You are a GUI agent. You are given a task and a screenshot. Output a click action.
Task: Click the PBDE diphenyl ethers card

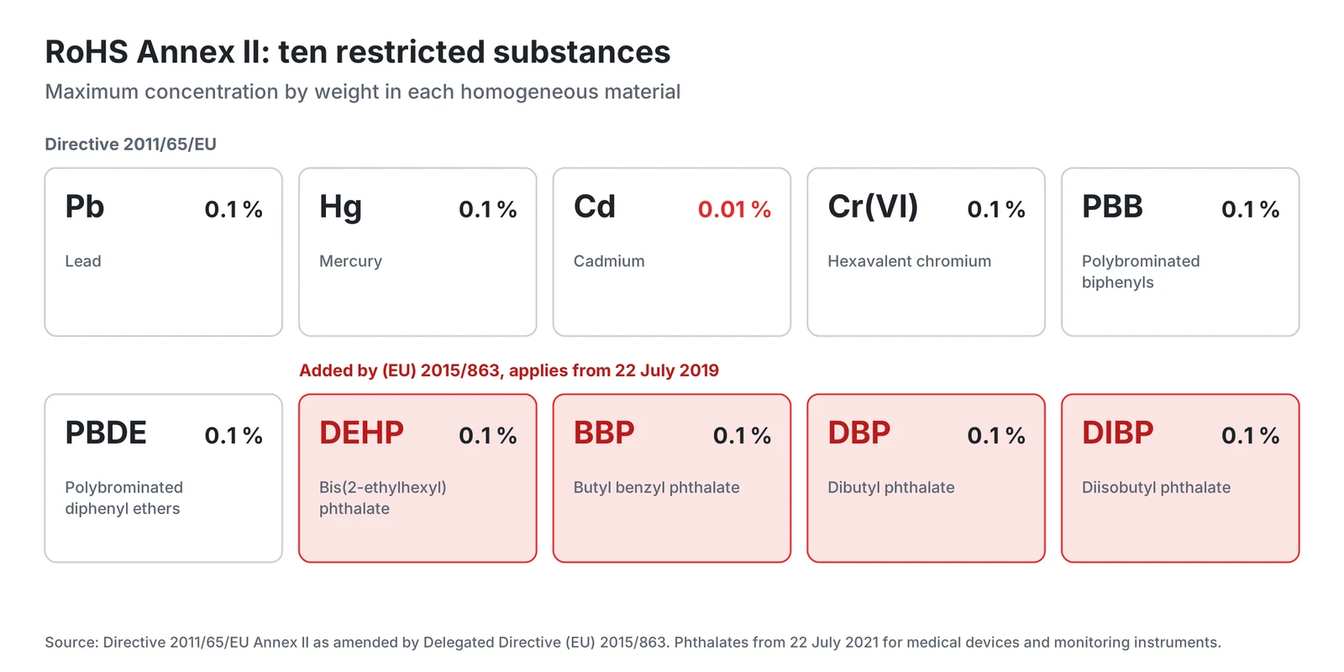(x=164, y=478)
